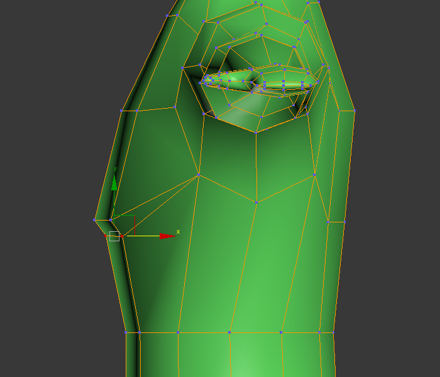440x377 pixels.
Task: Click the green Y-axis arrowhead of the gizmo
Action: click(114, 183)
